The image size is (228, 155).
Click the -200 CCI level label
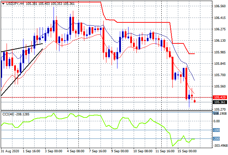216,139
